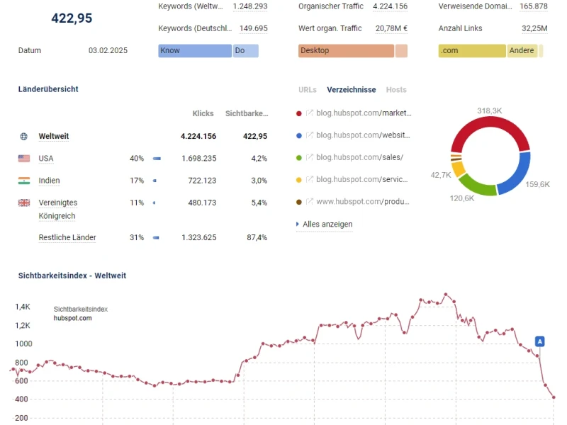567x425 pixels.
Task: Click the Know search intent bar
Action: [x=195, y=50]
